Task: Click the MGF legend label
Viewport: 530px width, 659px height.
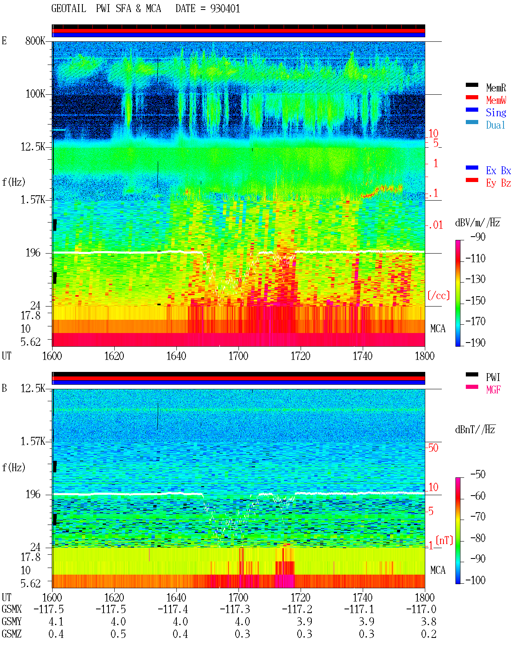Action: click(493, 390)
